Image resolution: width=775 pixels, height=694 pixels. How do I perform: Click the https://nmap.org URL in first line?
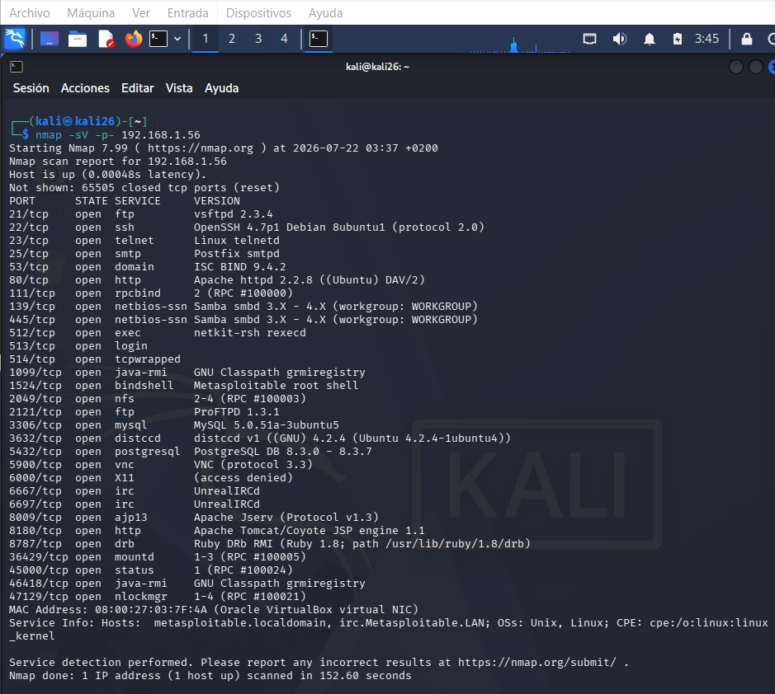point(201,148)
